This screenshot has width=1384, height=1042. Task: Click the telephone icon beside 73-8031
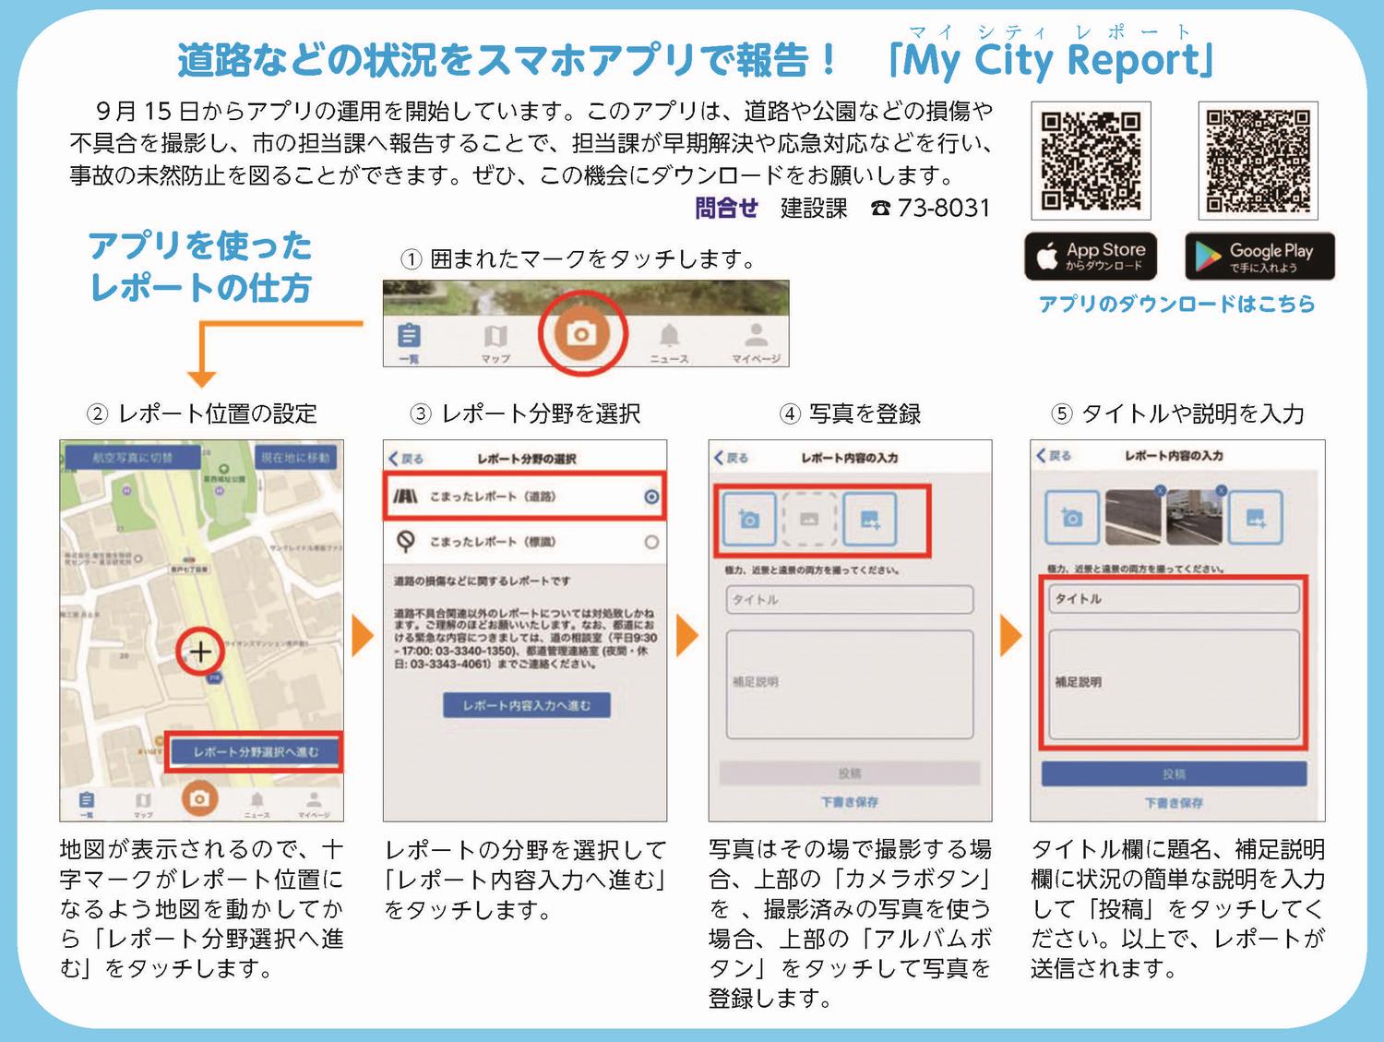click(x=880, y=209)
